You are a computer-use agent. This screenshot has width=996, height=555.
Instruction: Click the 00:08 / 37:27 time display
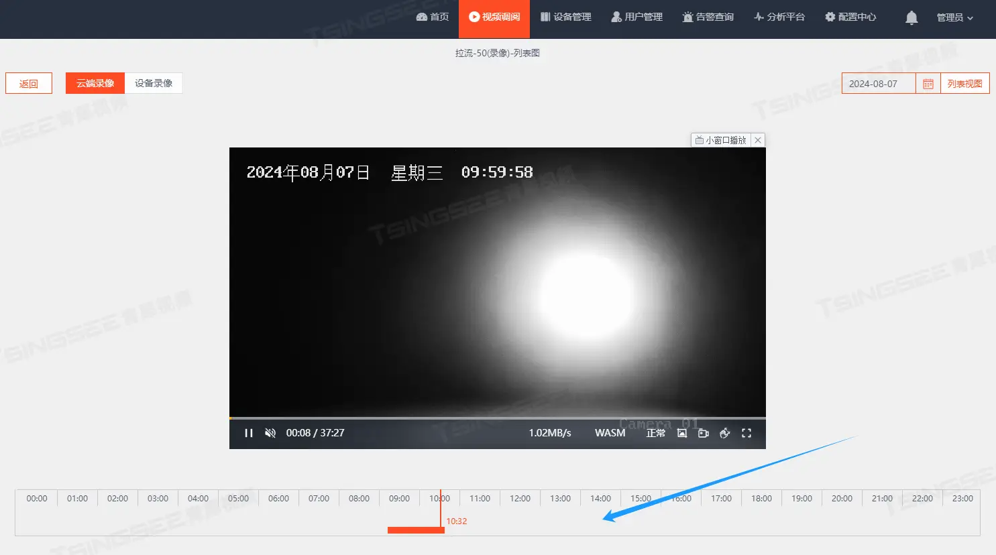click(x=315, y=433)
